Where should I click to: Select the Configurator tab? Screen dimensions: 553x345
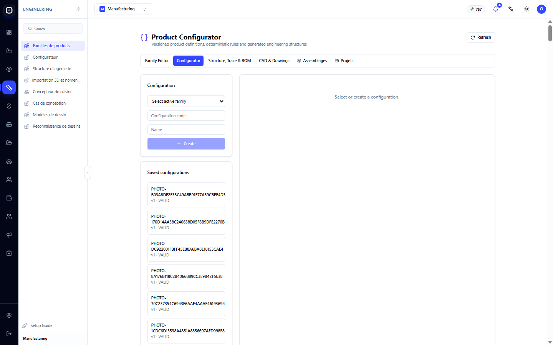pos(189,61)
